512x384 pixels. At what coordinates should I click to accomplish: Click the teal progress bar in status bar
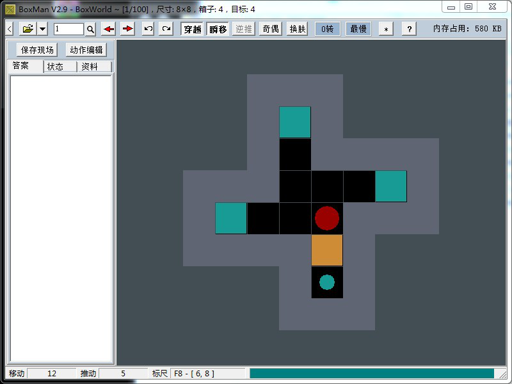click(372, 373)
